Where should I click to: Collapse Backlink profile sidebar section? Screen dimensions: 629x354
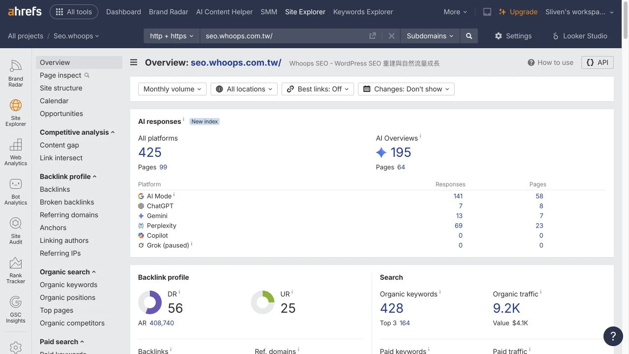tap(68, 177)
